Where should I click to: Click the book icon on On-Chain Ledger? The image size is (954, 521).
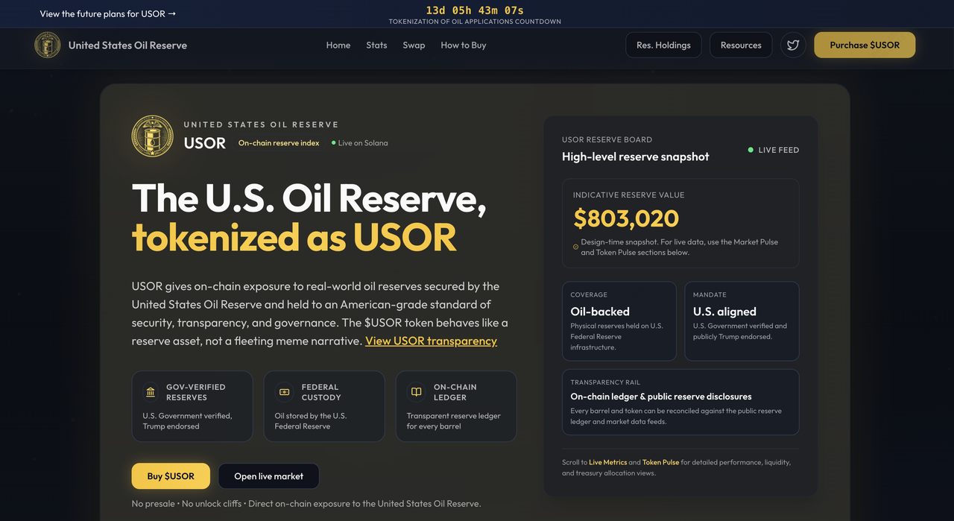click(x=416, y=392)
